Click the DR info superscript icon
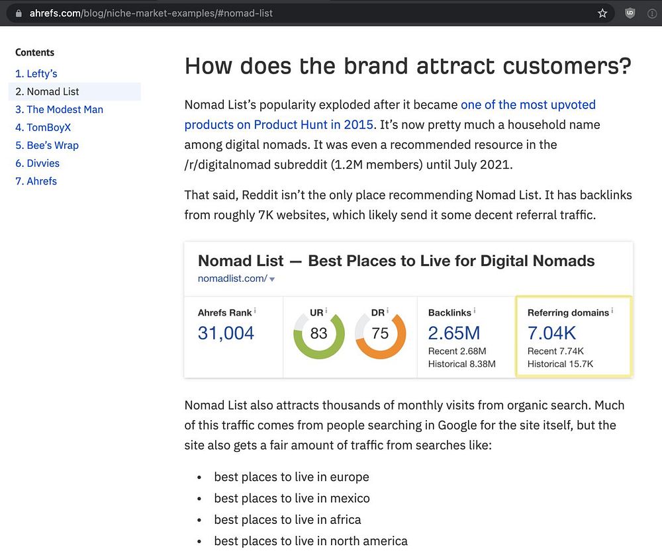This screenshot has height=559, width=662. [x=388, y=310]
